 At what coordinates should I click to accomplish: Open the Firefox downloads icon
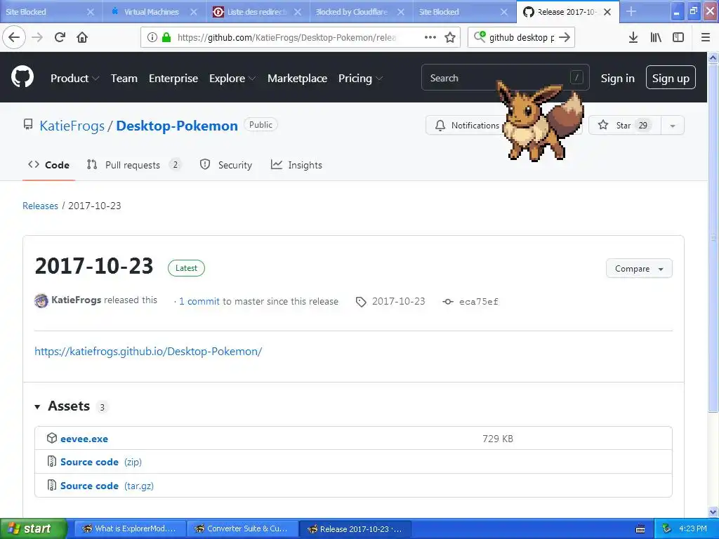633,37
